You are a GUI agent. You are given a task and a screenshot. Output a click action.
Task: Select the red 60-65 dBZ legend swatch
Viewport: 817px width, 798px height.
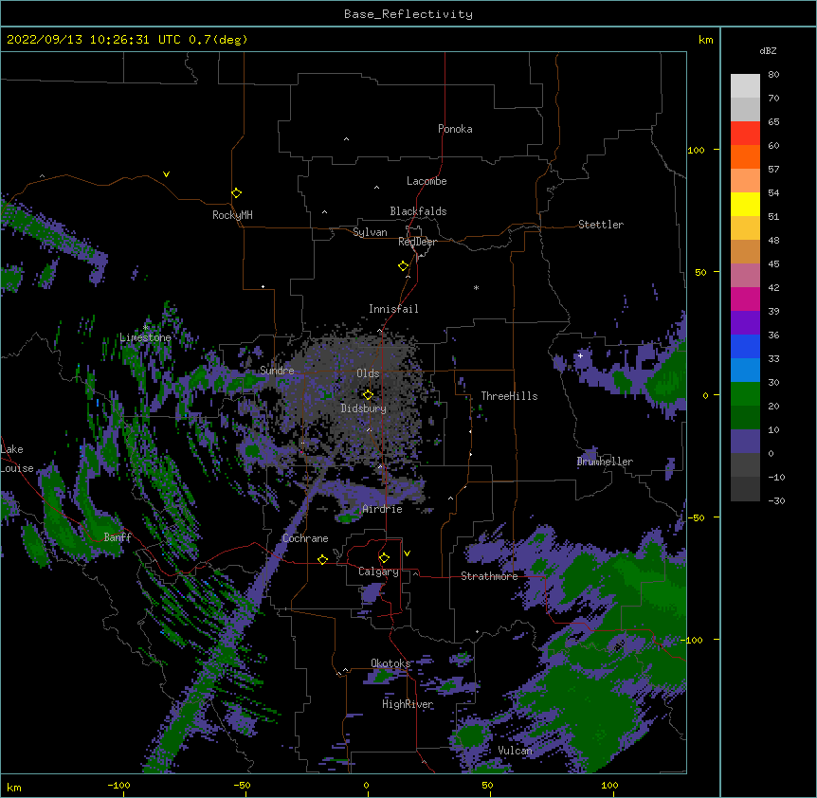(745, 133)
